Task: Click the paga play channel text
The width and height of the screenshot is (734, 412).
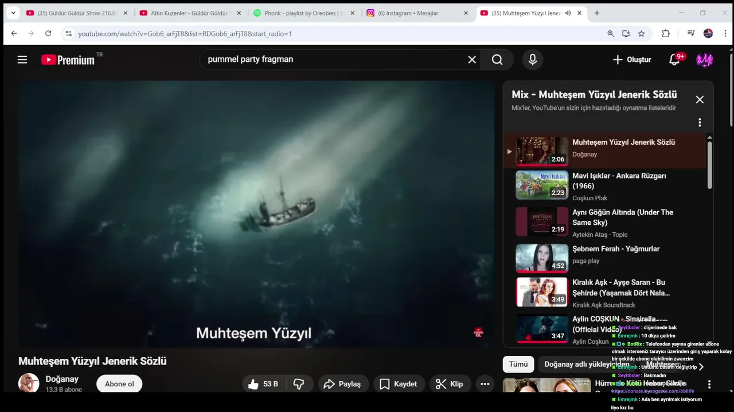Action: tap(586, 261)
